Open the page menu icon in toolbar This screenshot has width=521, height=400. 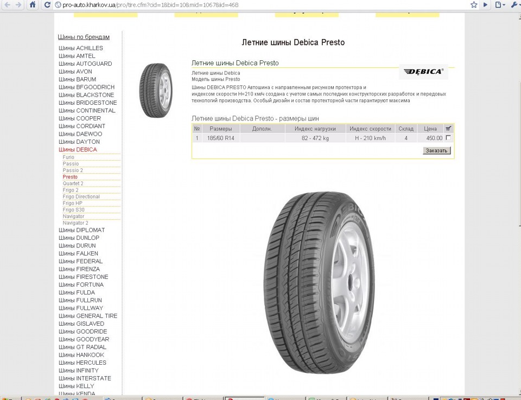[499, 5]
